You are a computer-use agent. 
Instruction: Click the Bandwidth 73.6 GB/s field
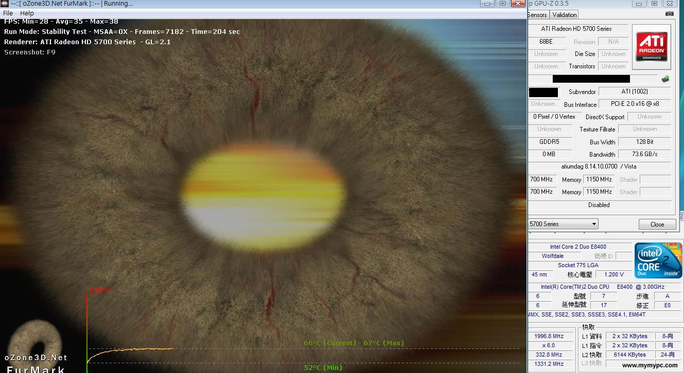click(644, 154)
